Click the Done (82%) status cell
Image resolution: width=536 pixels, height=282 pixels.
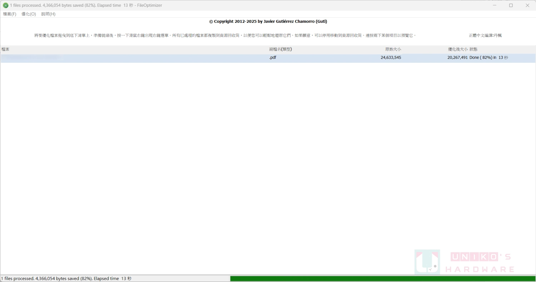coord(488,57)
